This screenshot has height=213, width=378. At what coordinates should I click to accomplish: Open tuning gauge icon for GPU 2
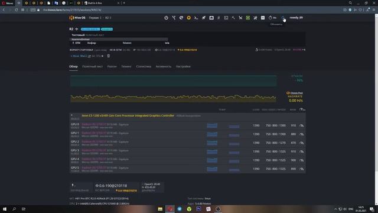[301, 143]
